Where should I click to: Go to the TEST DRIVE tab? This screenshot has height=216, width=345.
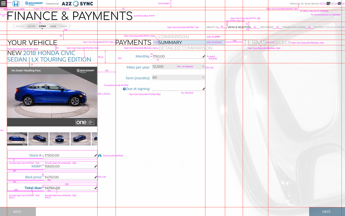pos(266,27)
